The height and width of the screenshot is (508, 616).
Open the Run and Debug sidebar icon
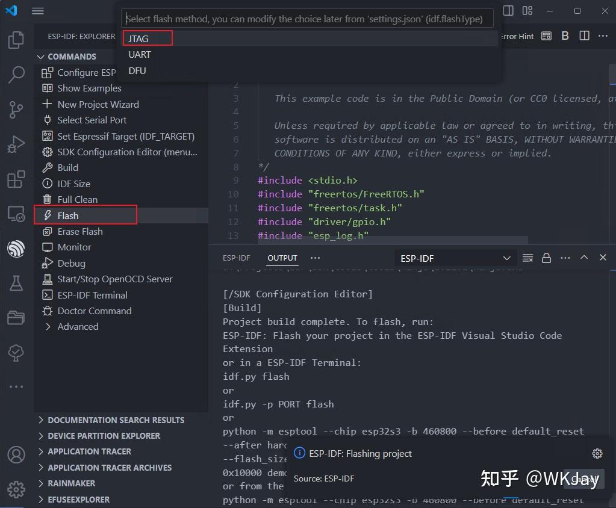point(16,144)
